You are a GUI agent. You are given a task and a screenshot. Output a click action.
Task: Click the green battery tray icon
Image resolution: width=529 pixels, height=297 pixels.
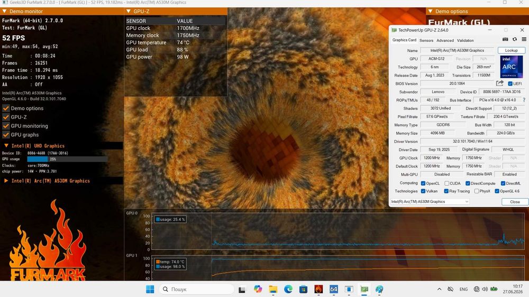click(x=494, y=289)
